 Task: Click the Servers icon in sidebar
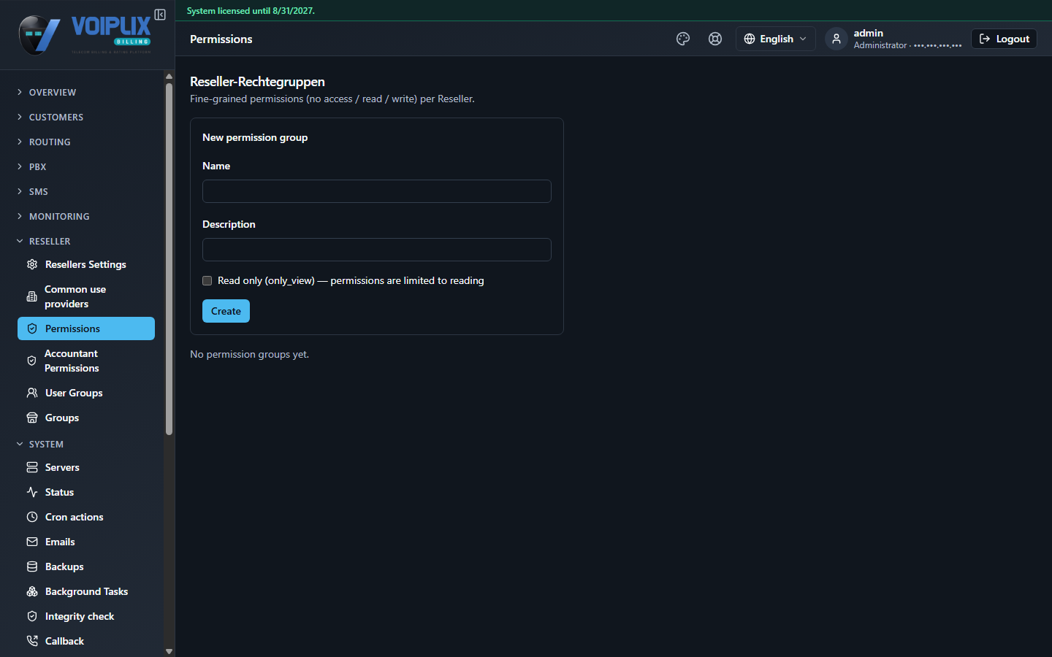pos(32,467)
